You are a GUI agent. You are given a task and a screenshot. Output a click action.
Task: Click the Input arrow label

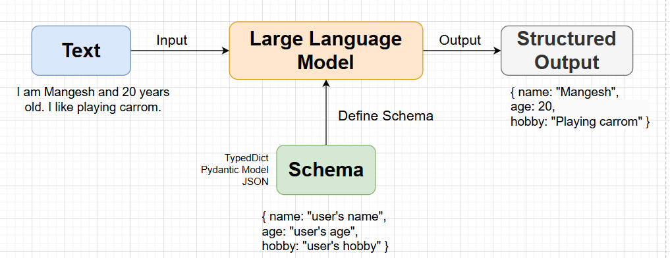point(172,40)
